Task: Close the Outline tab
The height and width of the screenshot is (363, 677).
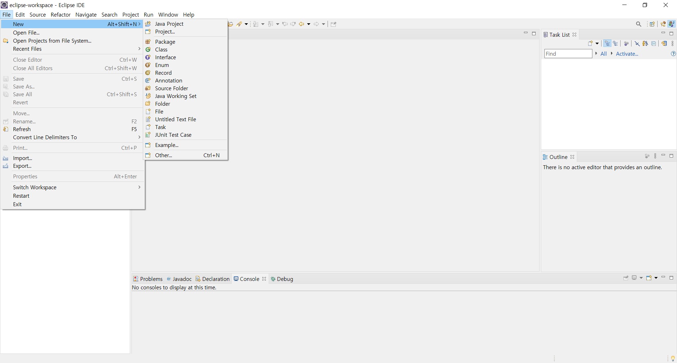Action: [x=572, y=157]
